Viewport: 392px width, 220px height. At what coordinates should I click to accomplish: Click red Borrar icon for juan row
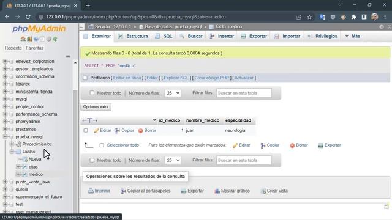coord(140,130)
